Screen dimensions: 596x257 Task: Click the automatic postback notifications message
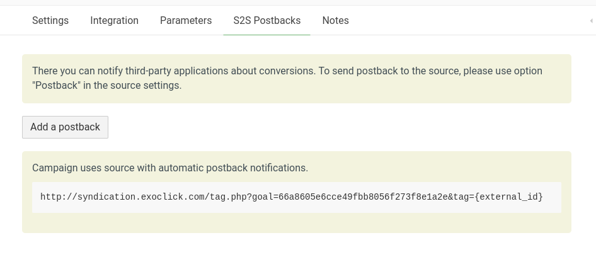(x=233, y=168)
